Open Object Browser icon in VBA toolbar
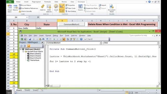 [x=74, y=39]
